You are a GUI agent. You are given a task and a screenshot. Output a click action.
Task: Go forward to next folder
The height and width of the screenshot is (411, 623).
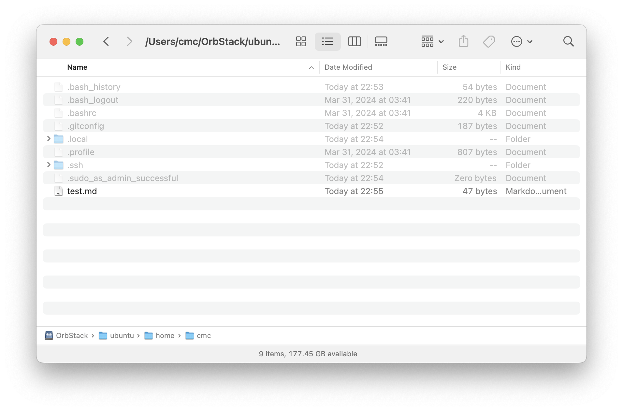coord(129,41)
